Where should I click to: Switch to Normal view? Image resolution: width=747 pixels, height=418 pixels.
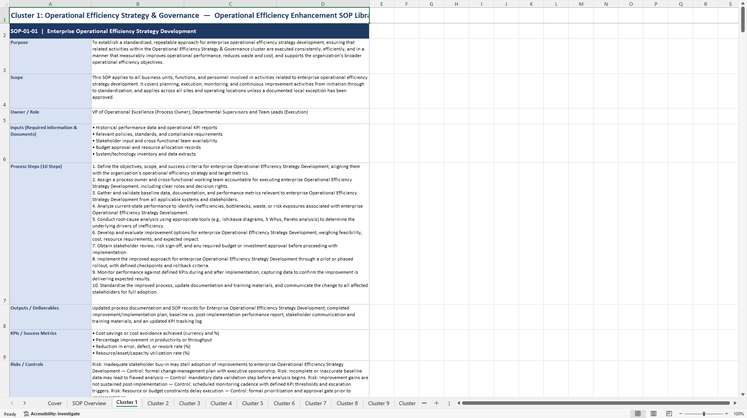pyautogui.click(x=638, y=414)
